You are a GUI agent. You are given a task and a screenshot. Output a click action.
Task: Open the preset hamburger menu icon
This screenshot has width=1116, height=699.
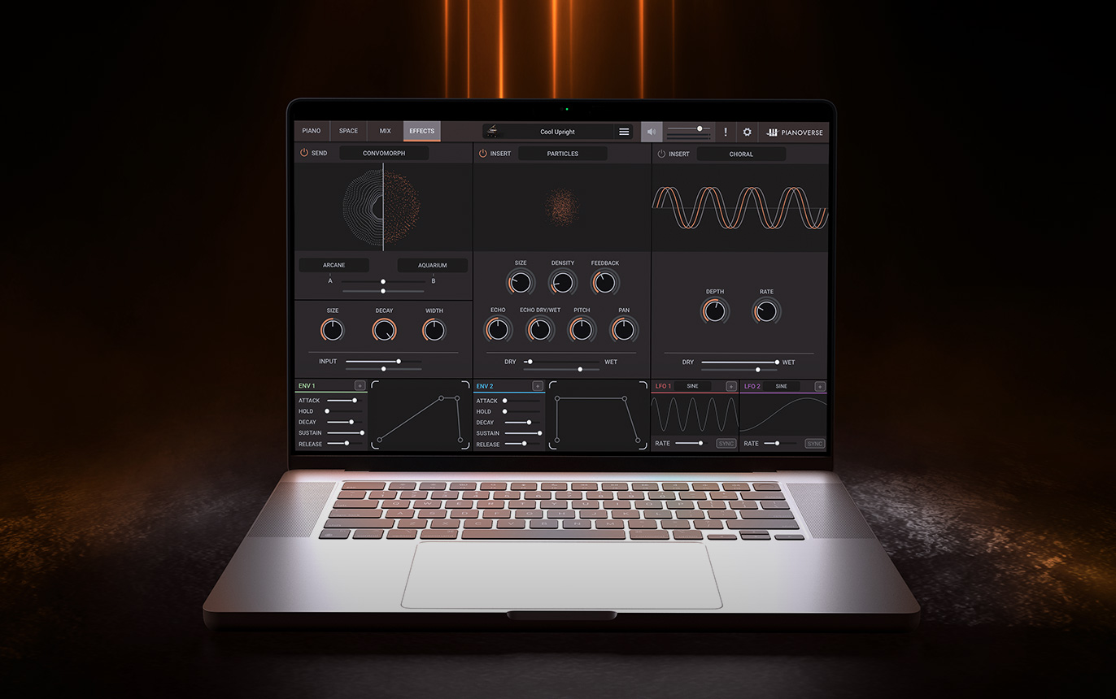pos(623,131)
